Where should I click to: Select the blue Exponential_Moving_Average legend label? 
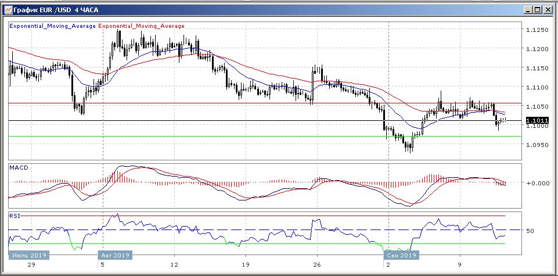coord(52,26)
